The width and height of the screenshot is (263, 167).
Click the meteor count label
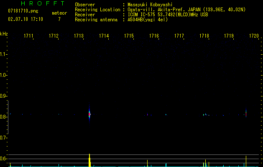coord(59,13)
